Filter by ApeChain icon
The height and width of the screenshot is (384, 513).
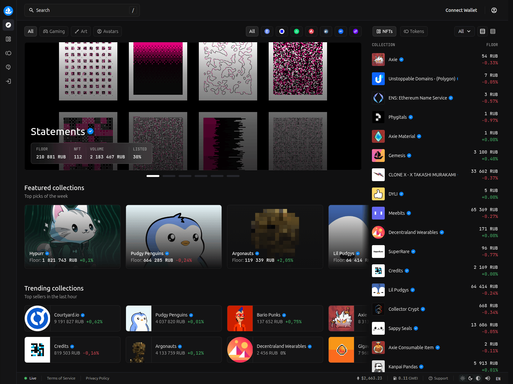click(341, 31)
